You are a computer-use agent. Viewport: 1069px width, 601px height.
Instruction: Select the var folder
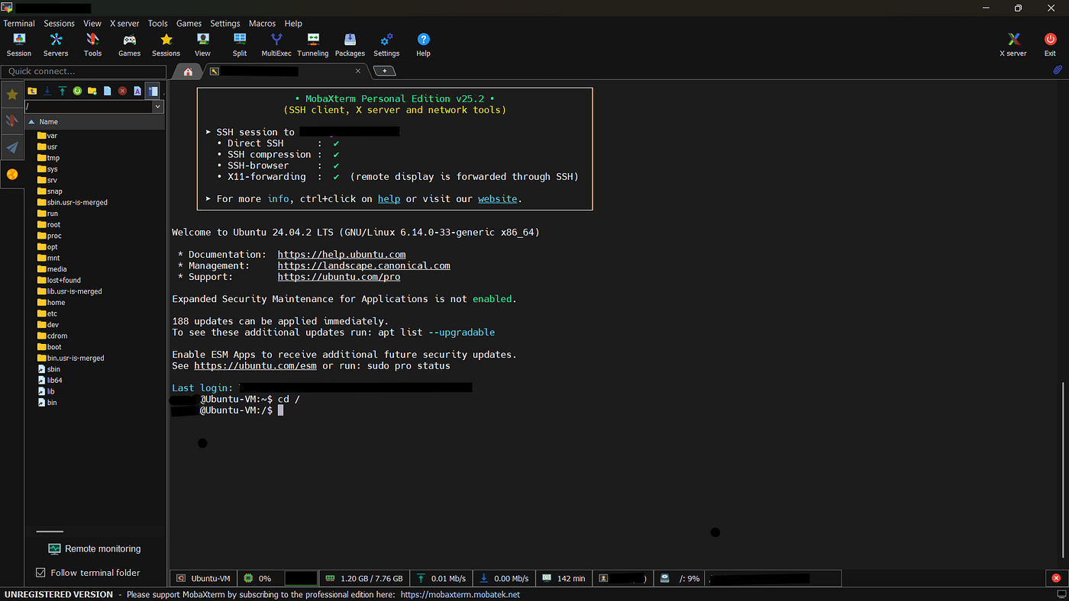47,136
